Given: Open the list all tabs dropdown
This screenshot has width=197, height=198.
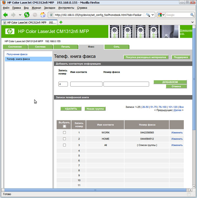Looking at the screenshot, I should [192, 22].
